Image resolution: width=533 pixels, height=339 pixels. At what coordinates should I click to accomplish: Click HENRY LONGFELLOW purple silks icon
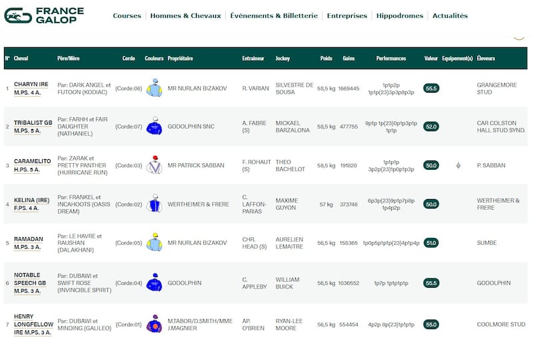[x=155, y=324]
